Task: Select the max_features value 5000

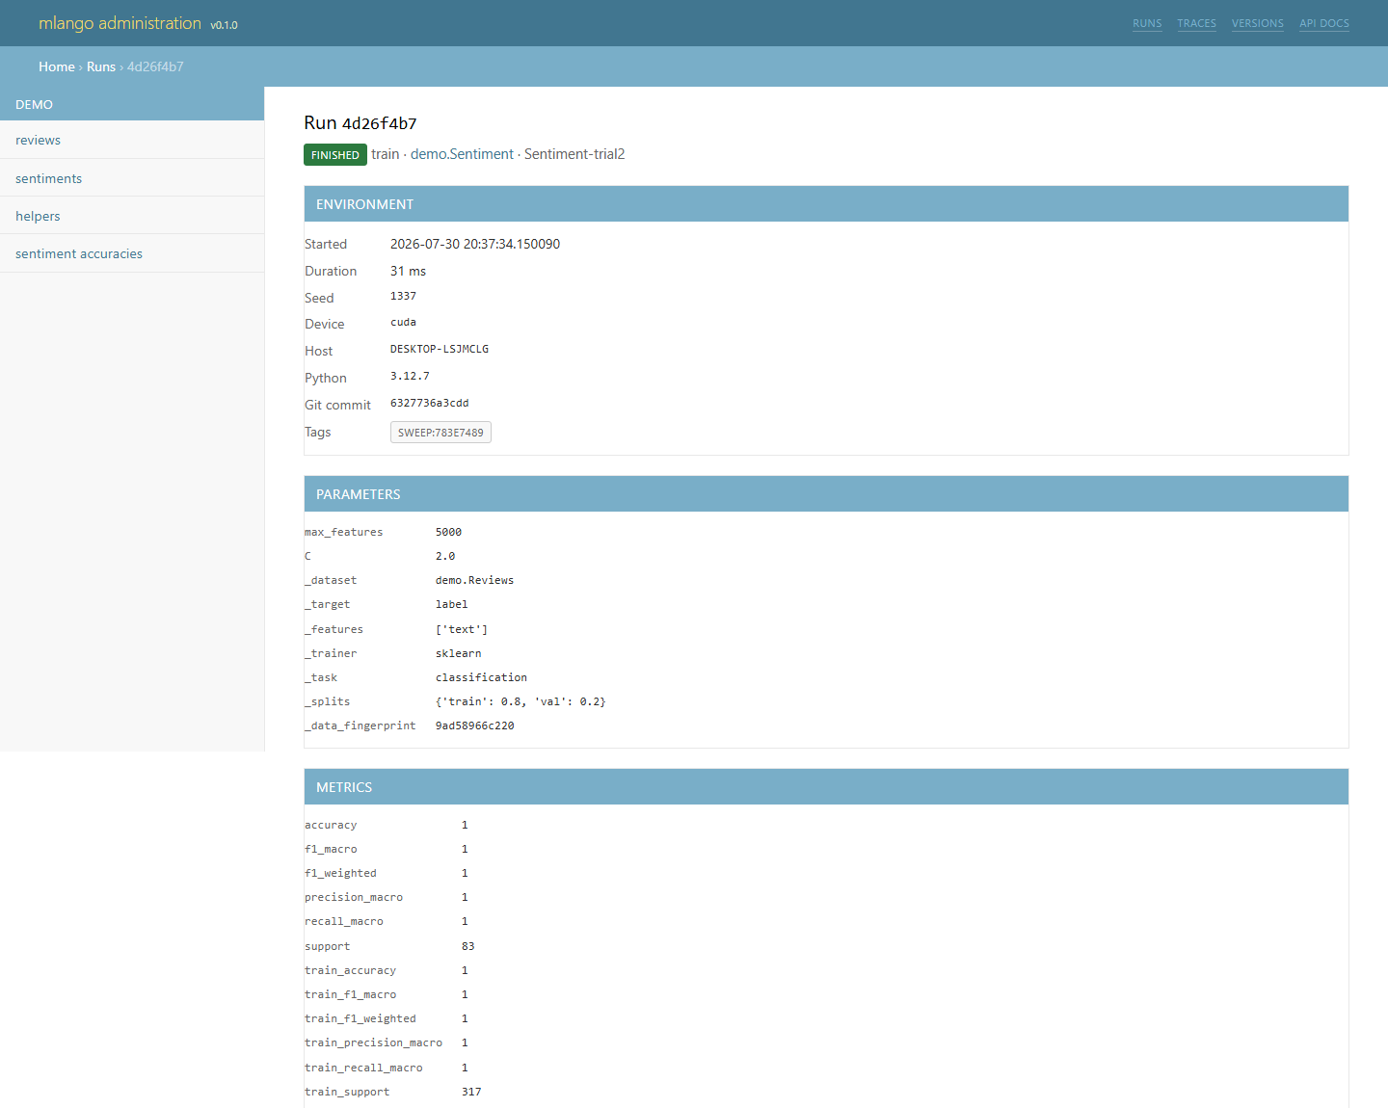Action: click(448, 532)
